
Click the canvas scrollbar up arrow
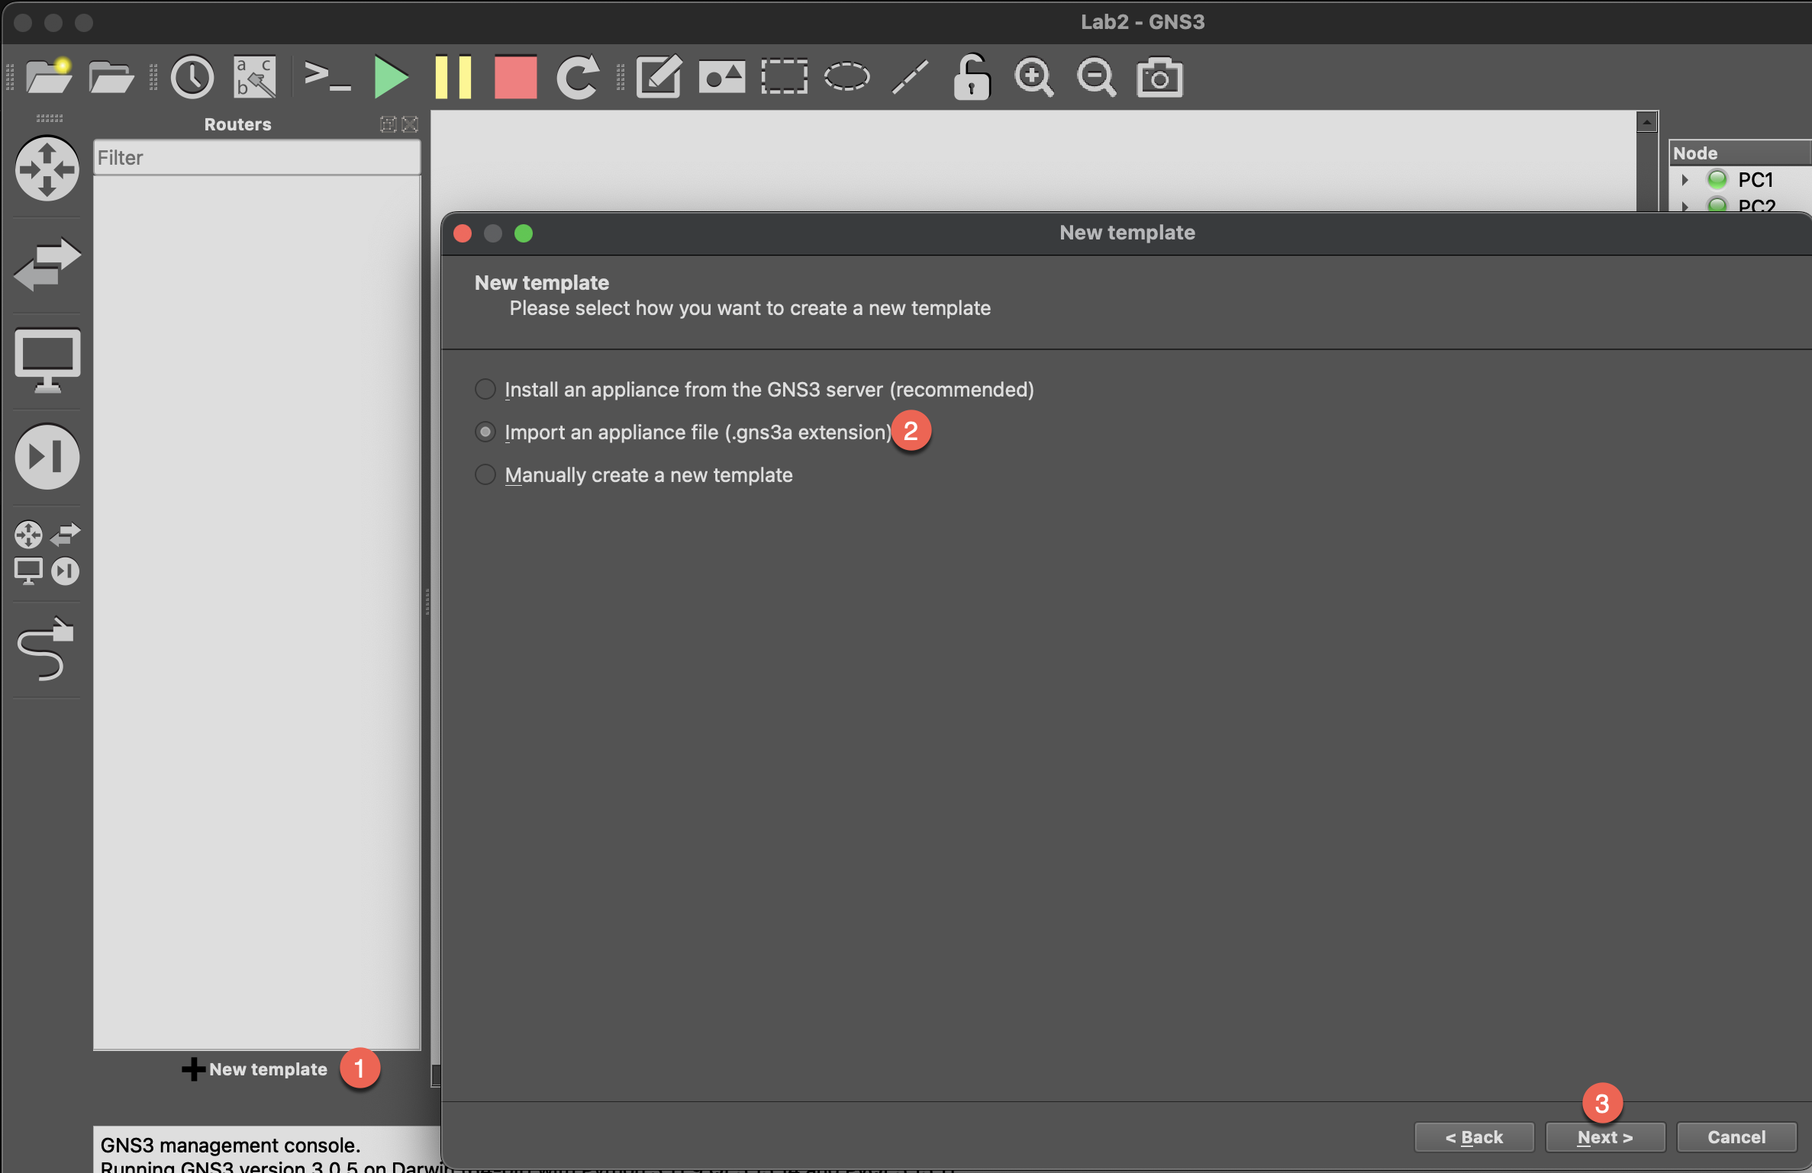pos(1646,122)
